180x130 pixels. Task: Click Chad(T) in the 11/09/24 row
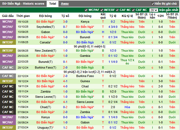point(46,107)
